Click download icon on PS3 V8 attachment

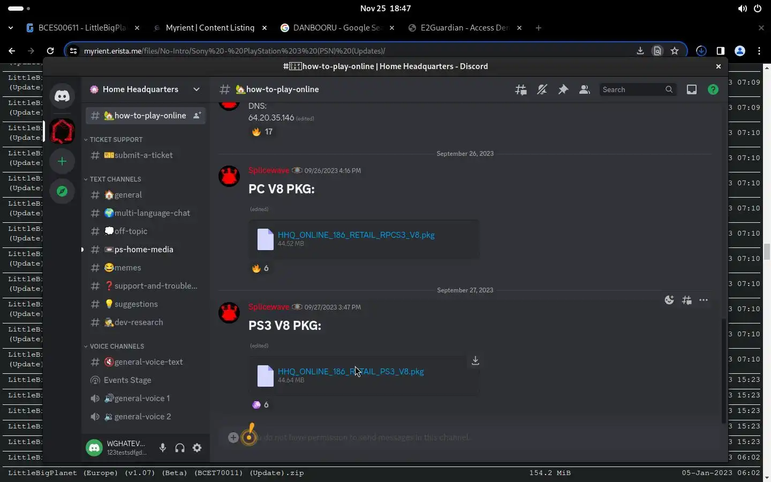coord(475,361)
